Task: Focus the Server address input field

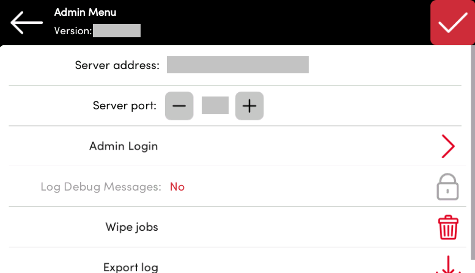Action: (237, 65)
